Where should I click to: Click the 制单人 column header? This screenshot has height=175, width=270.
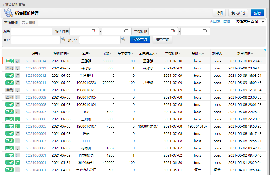(x=217, y=54)
